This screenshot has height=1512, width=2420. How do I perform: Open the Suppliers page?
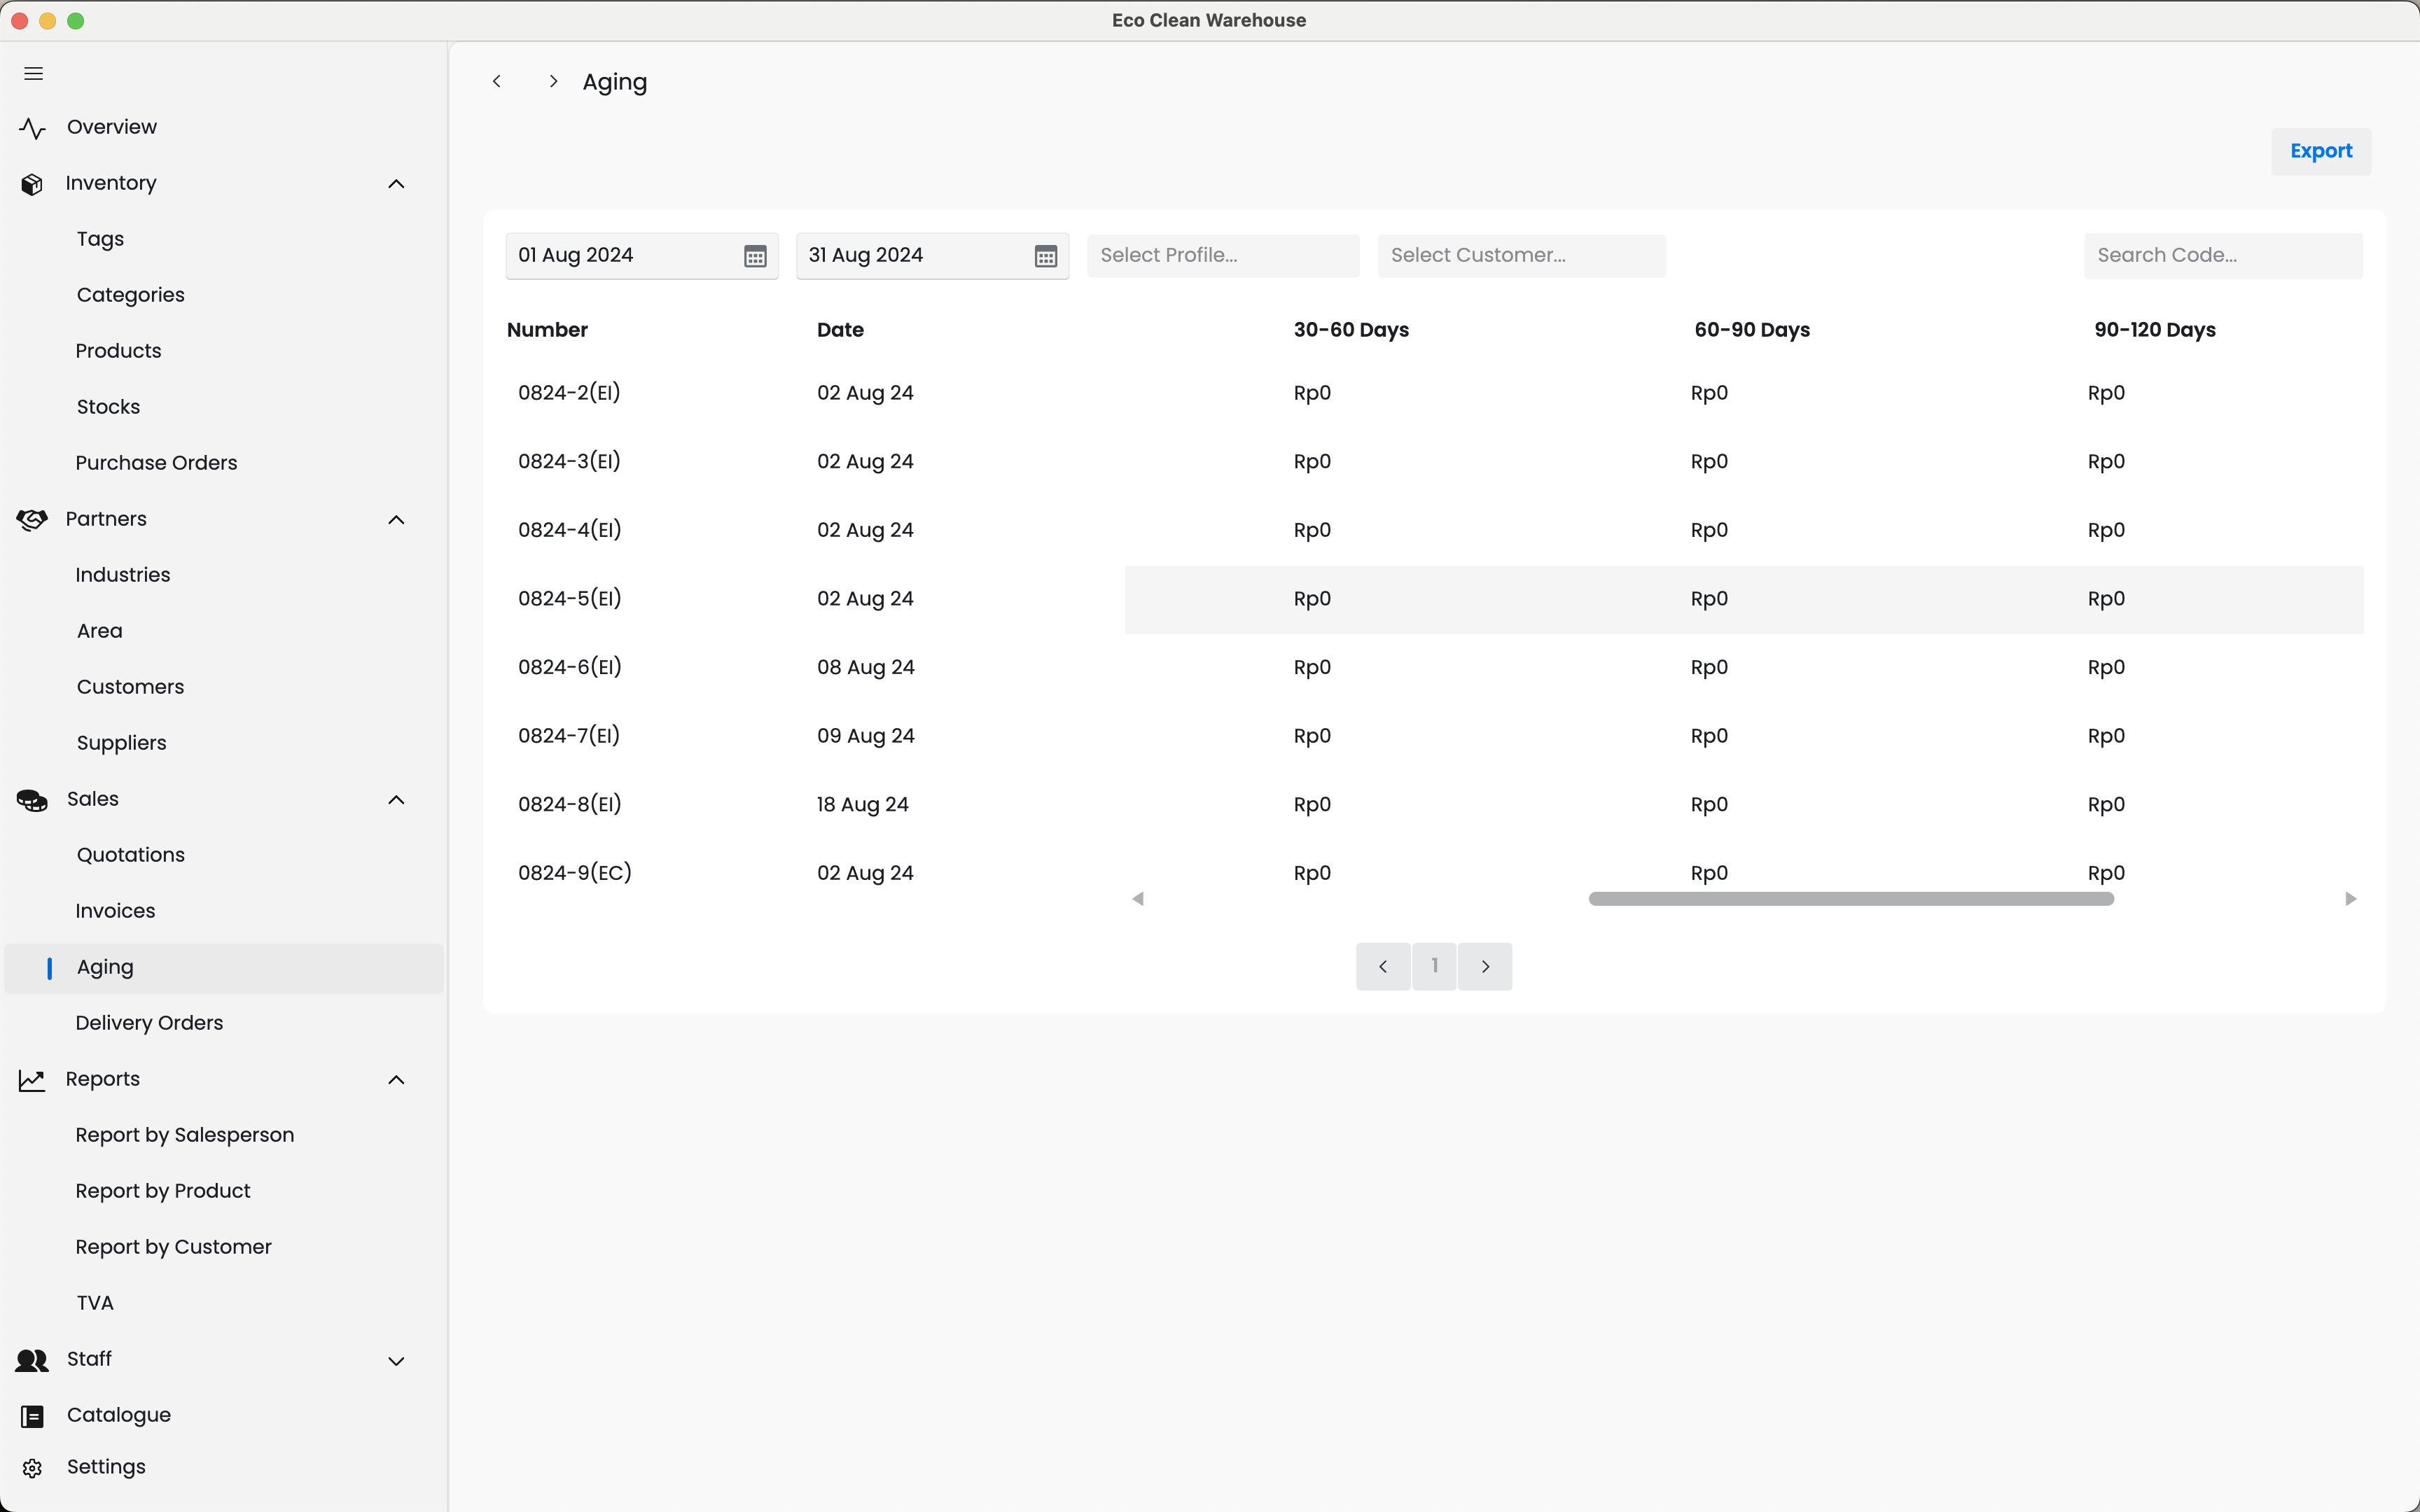point(121,743)
